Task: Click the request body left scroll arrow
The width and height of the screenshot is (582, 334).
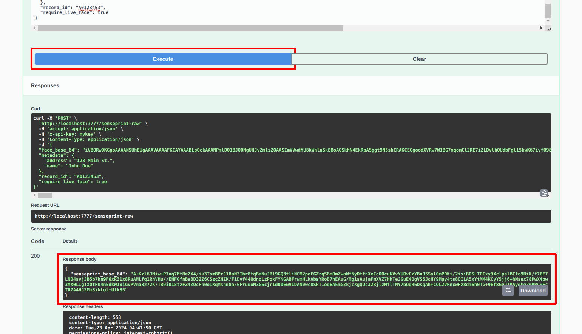Action: [x=34, y=28]
